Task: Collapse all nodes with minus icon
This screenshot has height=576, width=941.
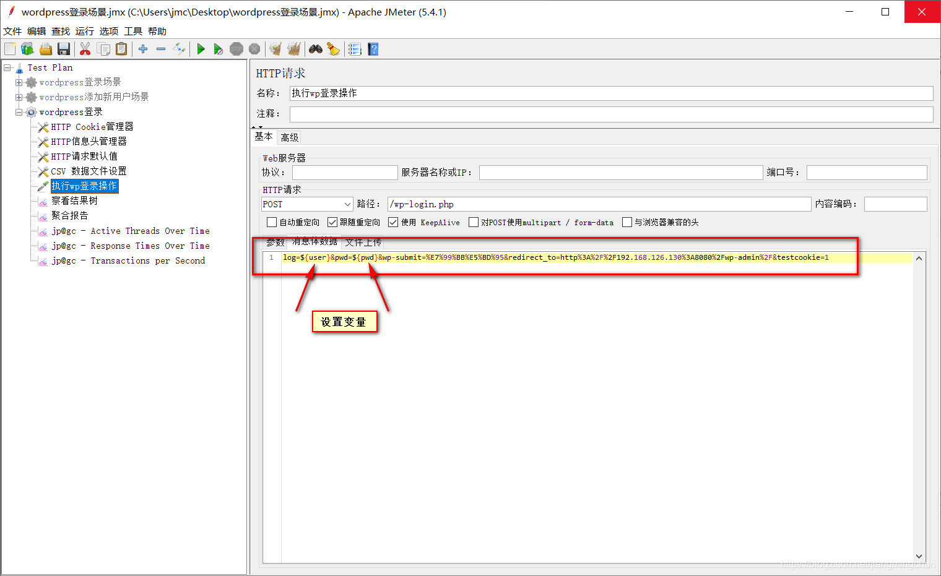Action: point(161,49)
